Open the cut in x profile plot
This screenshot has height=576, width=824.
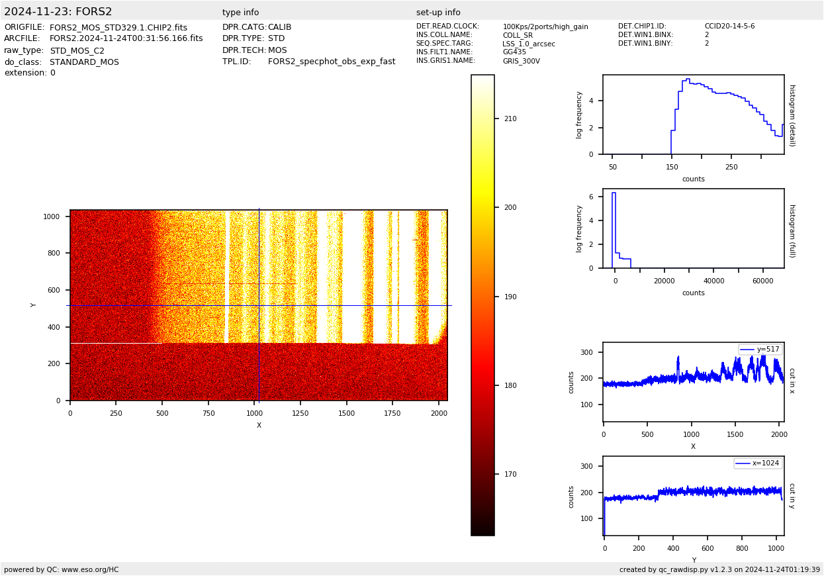[x=693, y=382]
